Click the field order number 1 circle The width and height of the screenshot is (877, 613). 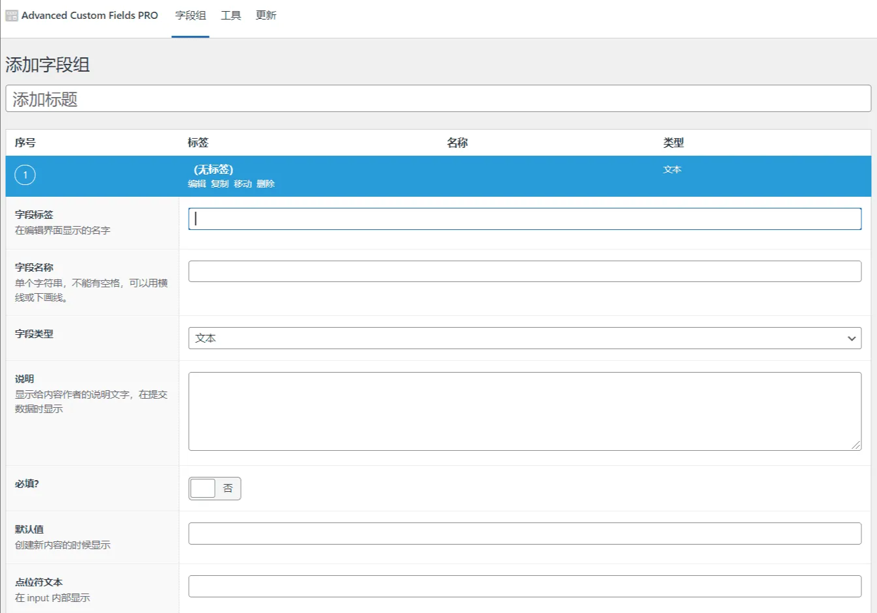point(25,175)
